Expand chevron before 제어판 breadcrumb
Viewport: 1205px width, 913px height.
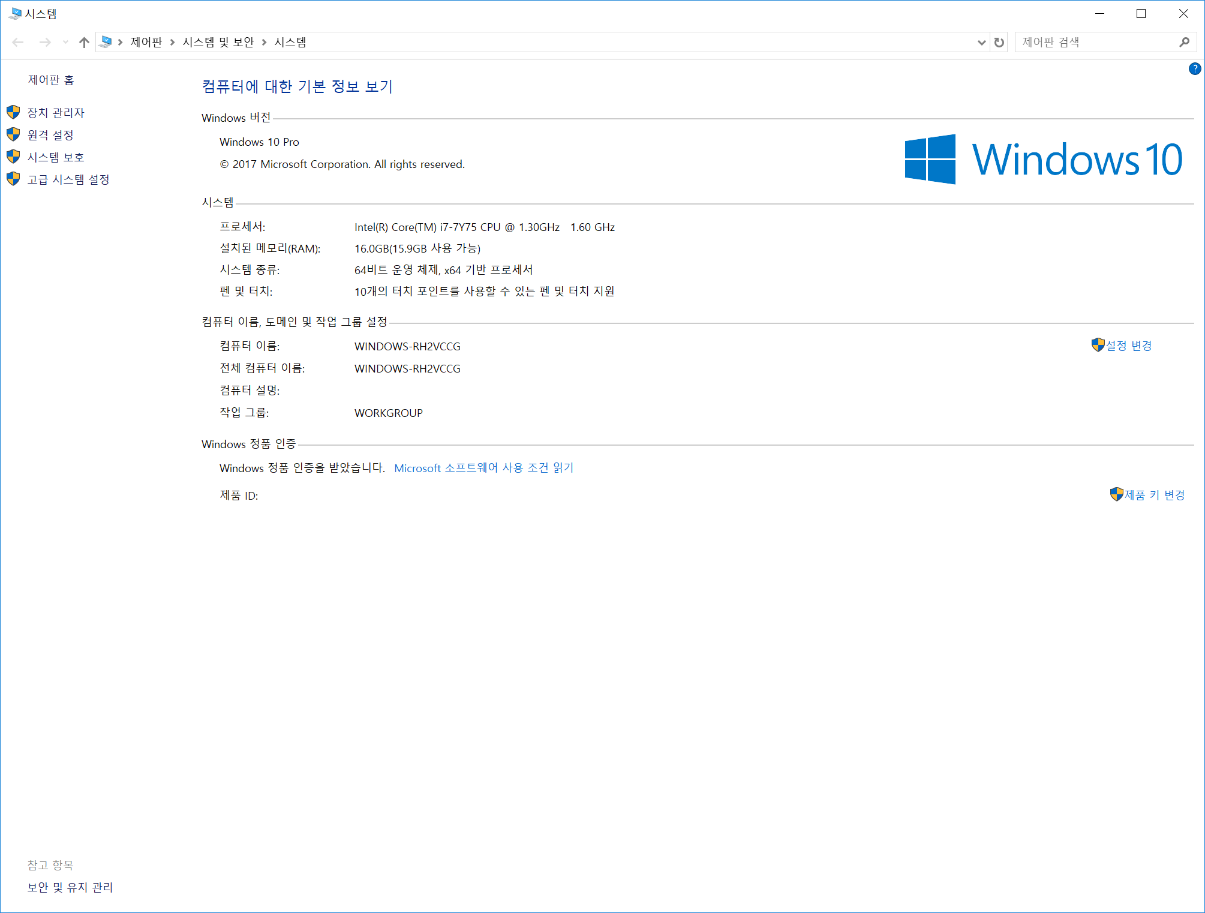click(121, 42)
